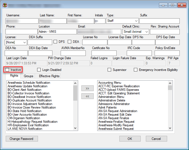The height and width of the screenshot is (150, 189).
Task: Select Anesthesia Schedule Notification in left list
Action: (29, 83)
